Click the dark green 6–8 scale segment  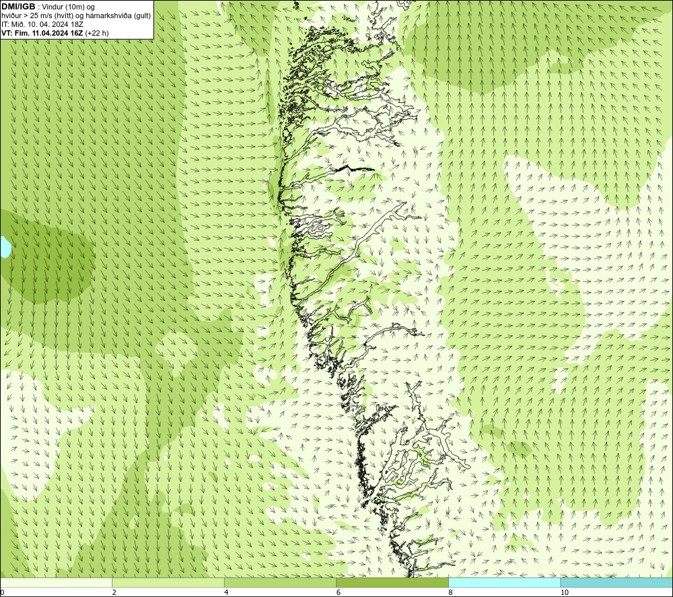pyautogui.click(x=392, y=582)
